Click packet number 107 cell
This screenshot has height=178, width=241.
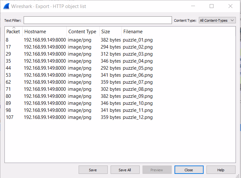click(x=10, y=117)
